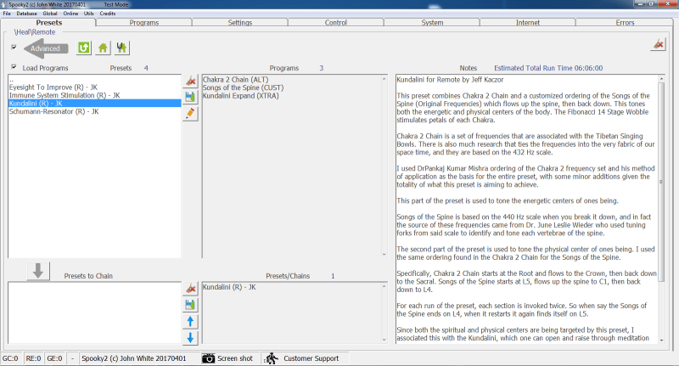The image size is (679, 366).
Task: Click the gray down arrow above Presets to Chain
Action: click(38, 270)
